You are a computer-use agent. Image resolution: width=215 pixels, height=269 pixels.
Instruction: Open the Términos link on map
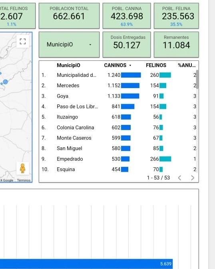(x=24, y=180)
